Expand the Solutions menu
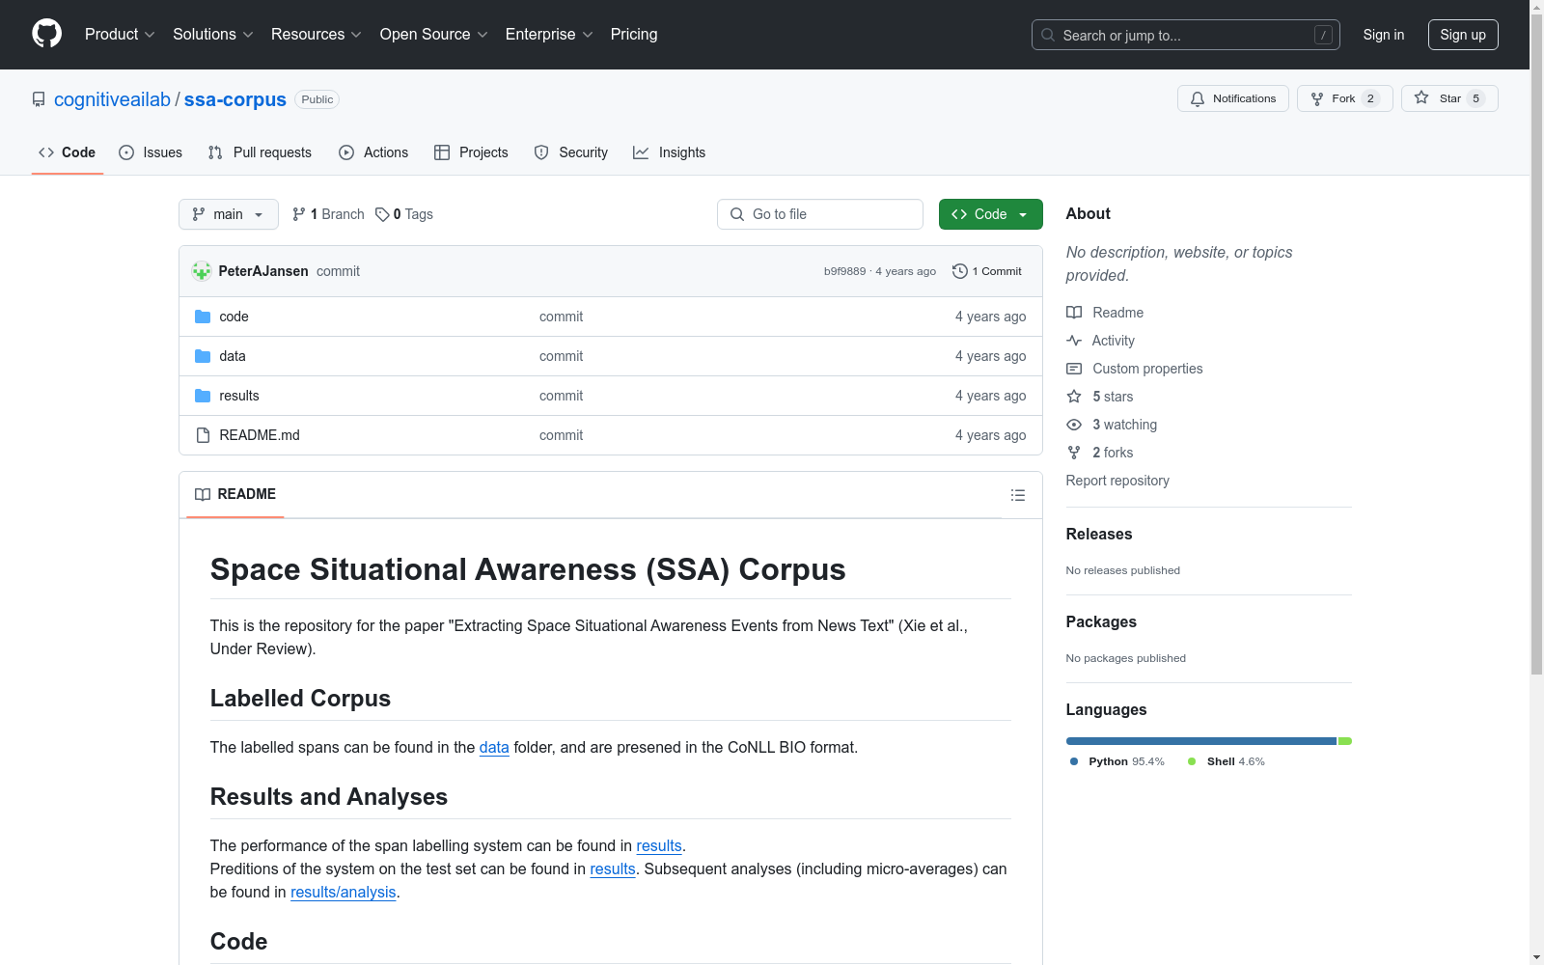This screenshot has width=1544, height=965. (213, 35)
